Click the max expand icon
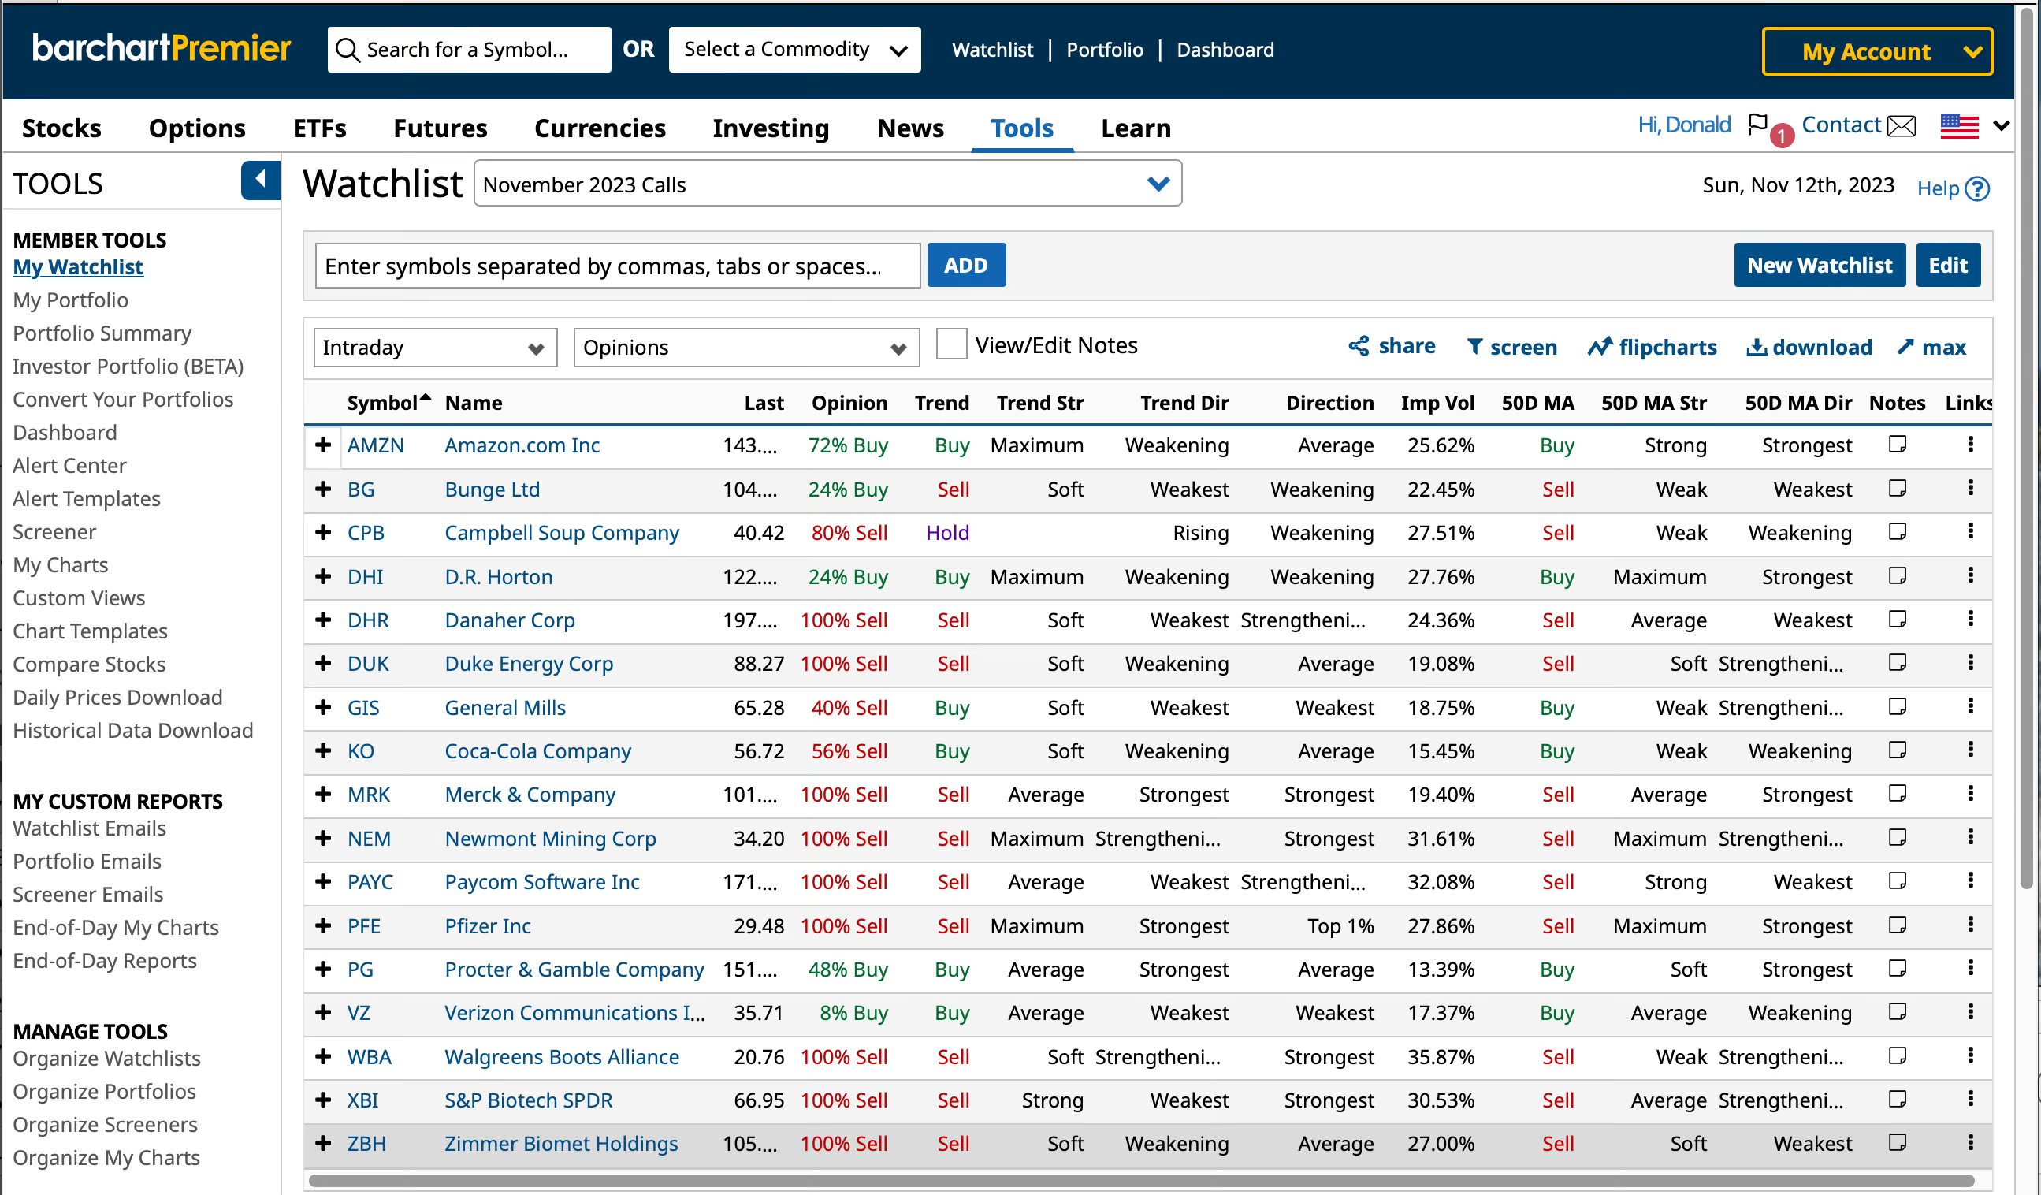Screen dimensions: 2041x1195 click(x=1905, y=347)
